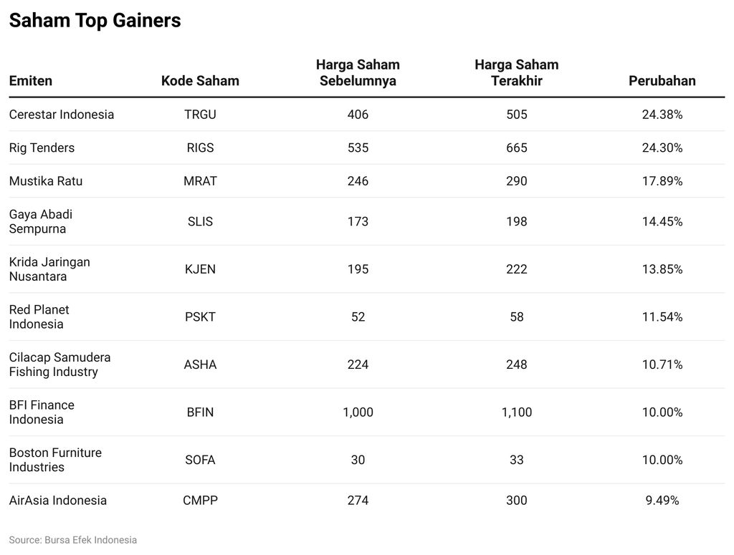This screenshot has width=734, height=555.
Task: Click the Harga Saham Terakhir header
Action: [516, 73]
